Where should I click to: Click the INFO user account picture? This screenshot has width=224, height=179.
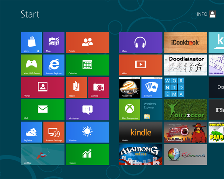[x=212, y=14]
